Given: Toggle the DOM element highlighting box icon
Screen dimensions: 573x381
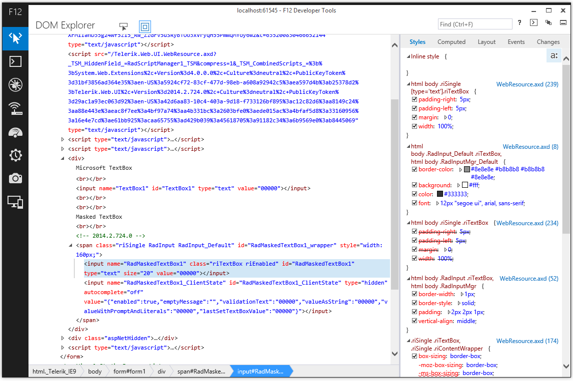Looking at the screenshot, I should pos(144,26).
